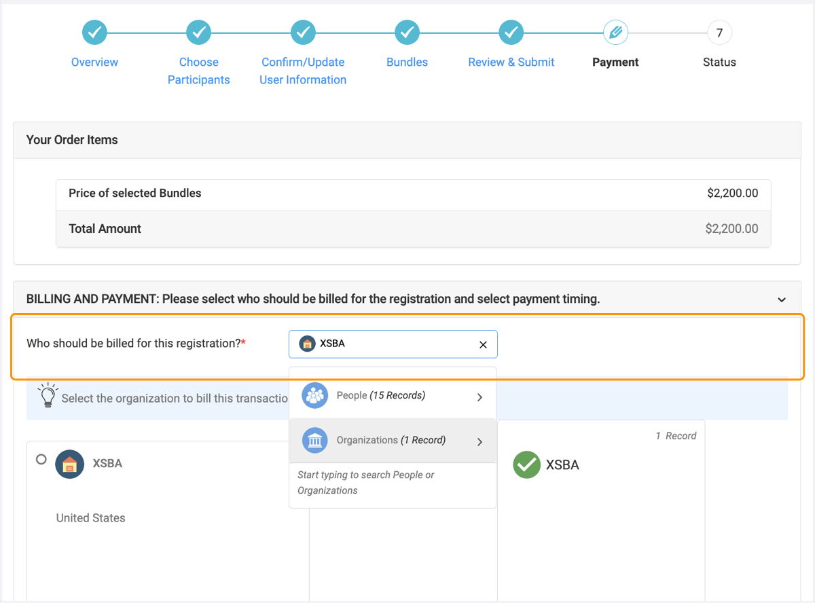The width and height of the screenshot is (815, 603).
Task: Click the 'Who should be billed' label
Action: (136, 343)
